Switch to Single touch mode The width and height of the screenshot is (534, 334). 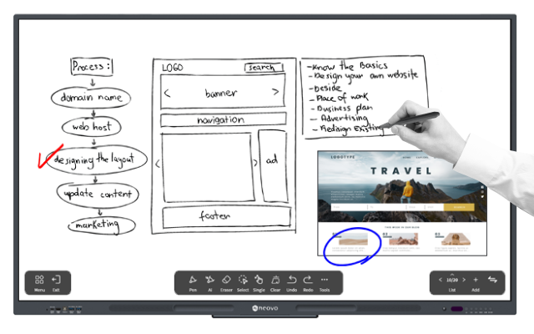click(x=259, y=281)
